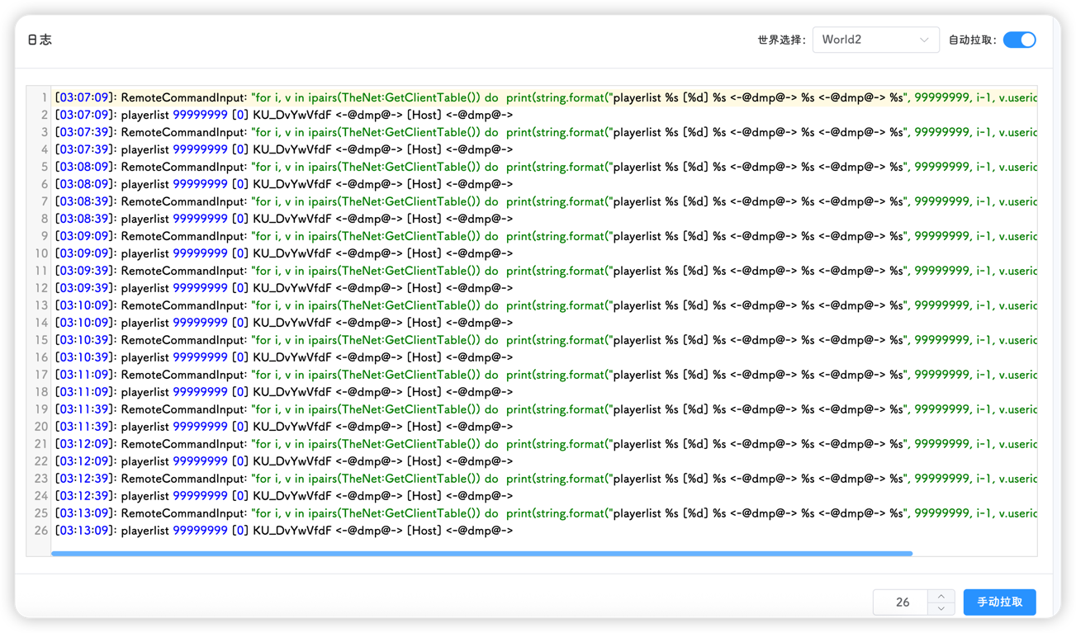Click the down arrow of the line count stepper
The height and width of the screenshot is (633, 1076).
[x=941, y=608]
